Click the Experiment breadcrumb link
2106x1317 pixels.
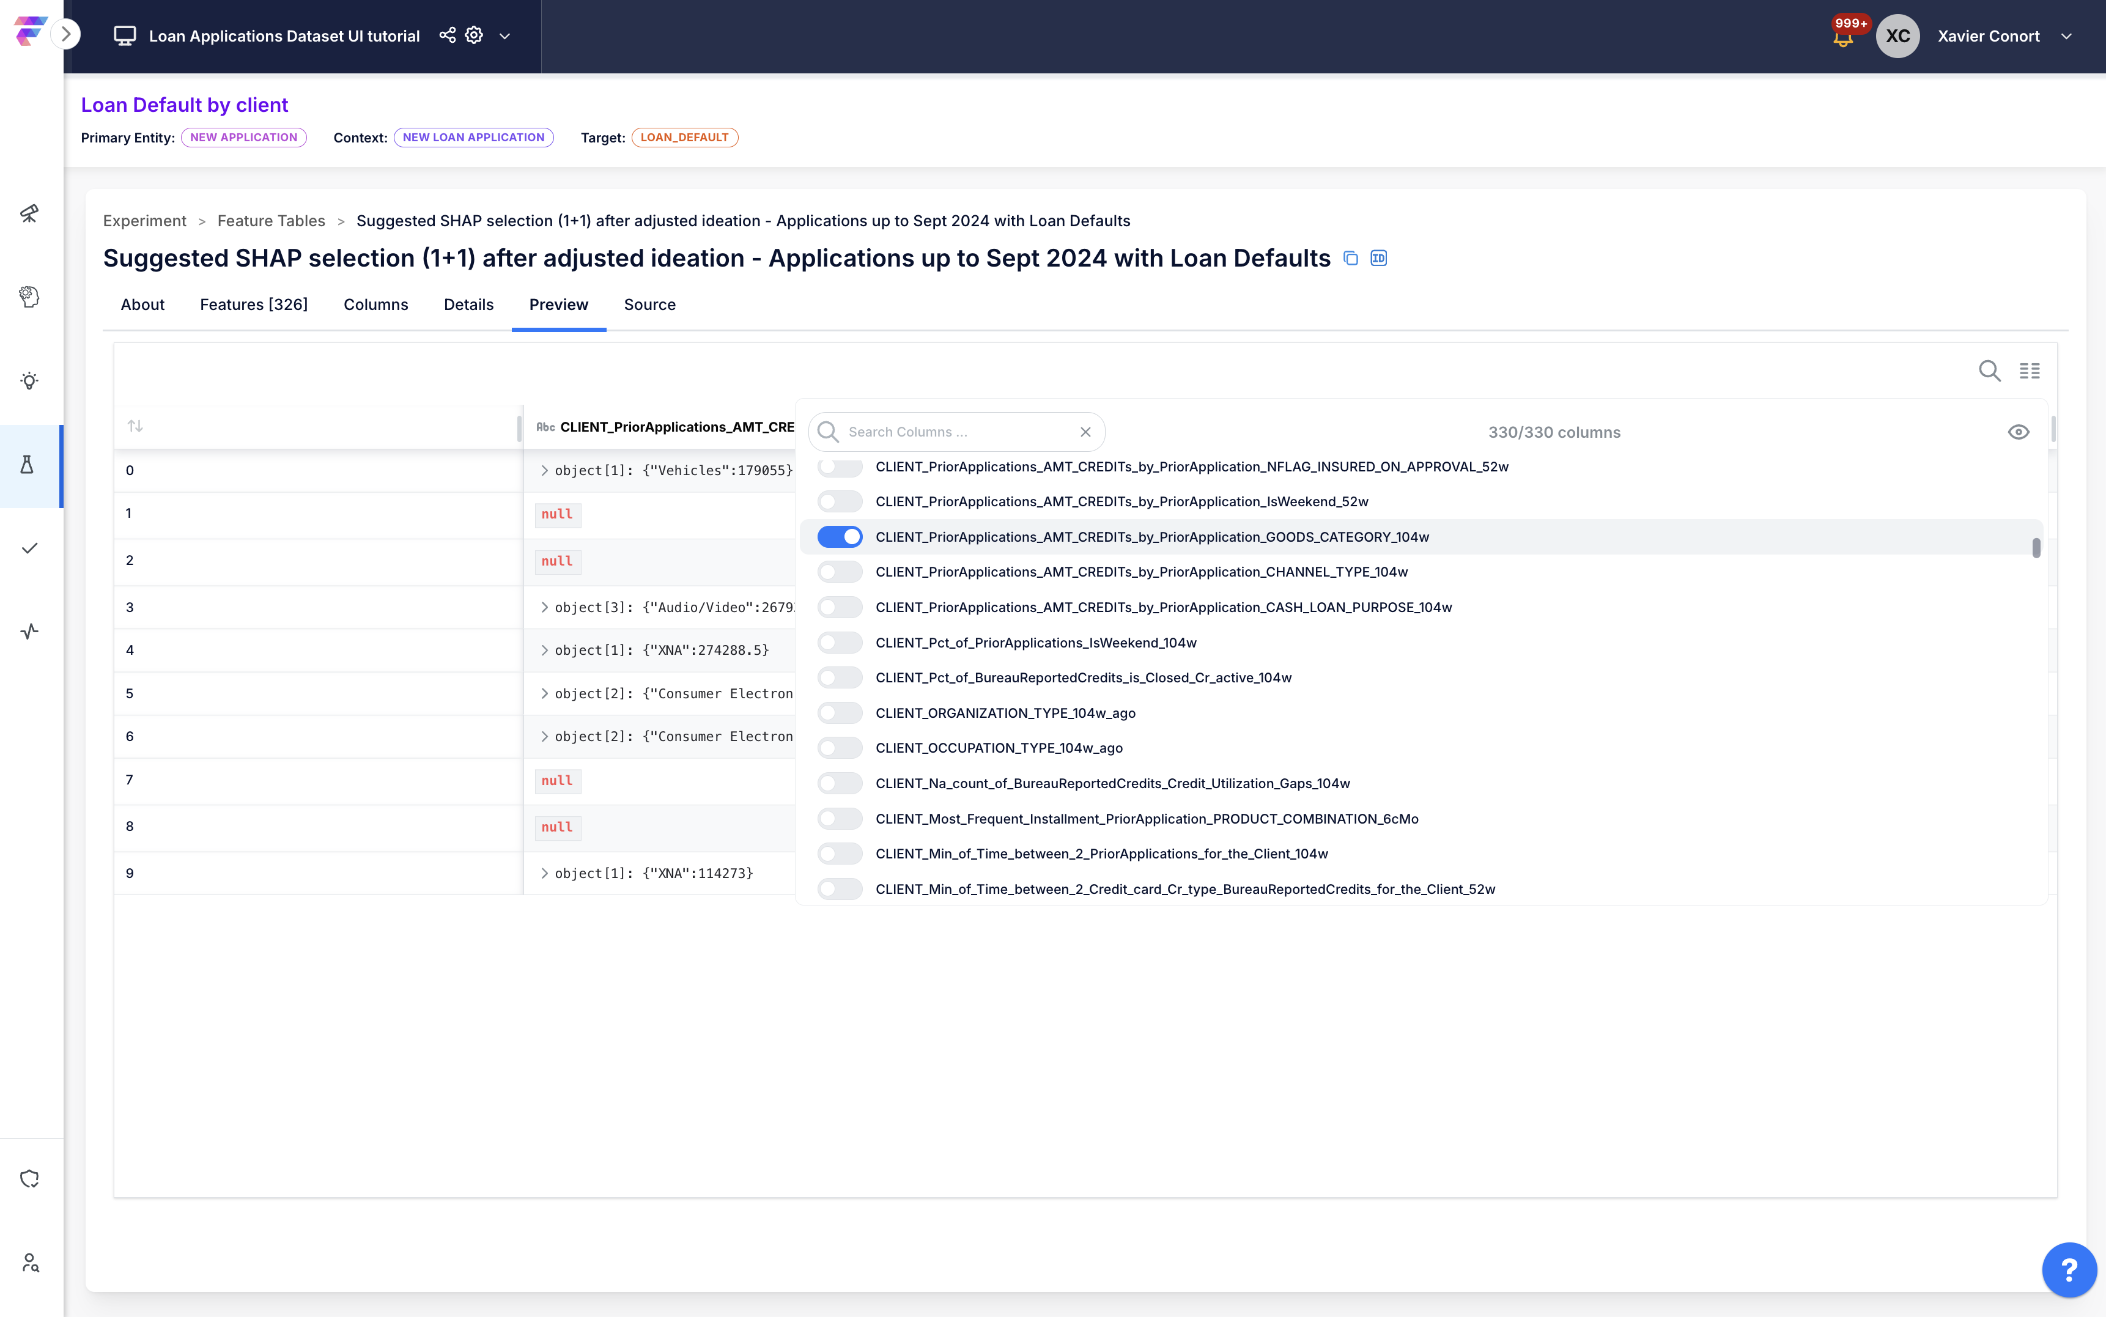pyautogui.click(x=144, y=221)
